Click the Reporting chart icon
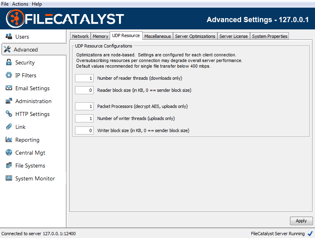Viewport: 315px width, 238px height. pos(9,139)
